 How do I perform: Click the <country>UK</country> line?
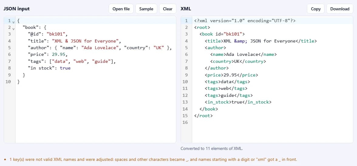(x=238, y=62)
